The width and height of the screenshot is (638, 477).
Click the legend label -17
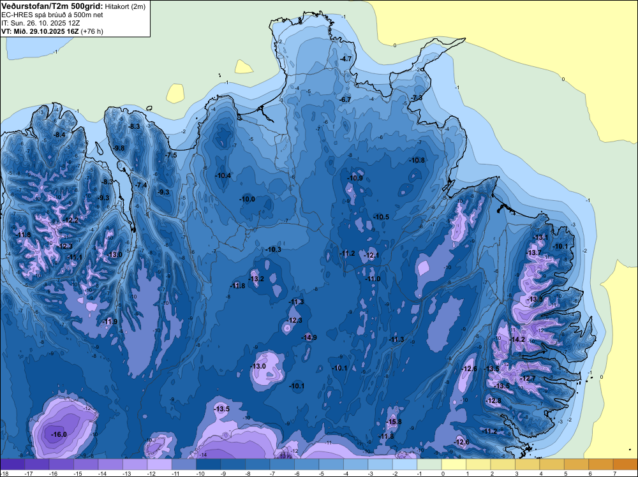pyautogui.click(x=29, y=473)
